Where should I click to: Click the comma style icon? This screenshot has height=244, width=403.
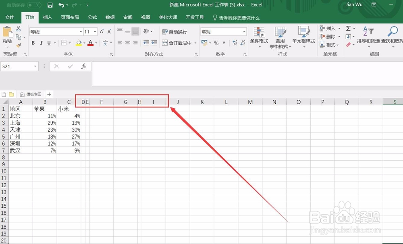(224, 43)
